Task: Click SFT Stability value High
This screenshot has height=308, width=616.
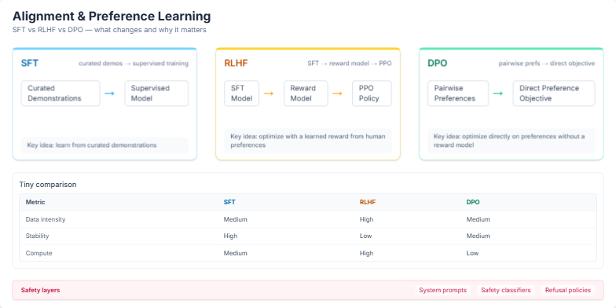Action: [x=231, y=236]
